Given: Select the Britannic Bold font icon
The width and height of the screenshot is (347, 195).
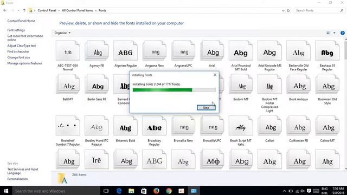Looking at the screenshot, I should 125,126.
